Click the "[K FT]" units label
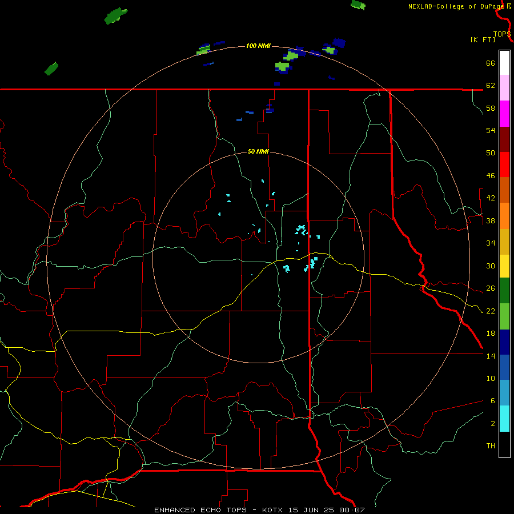 483,39
